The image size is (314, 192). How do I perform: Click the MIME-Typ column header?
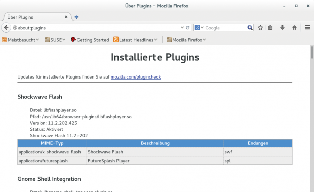(52, 143)
